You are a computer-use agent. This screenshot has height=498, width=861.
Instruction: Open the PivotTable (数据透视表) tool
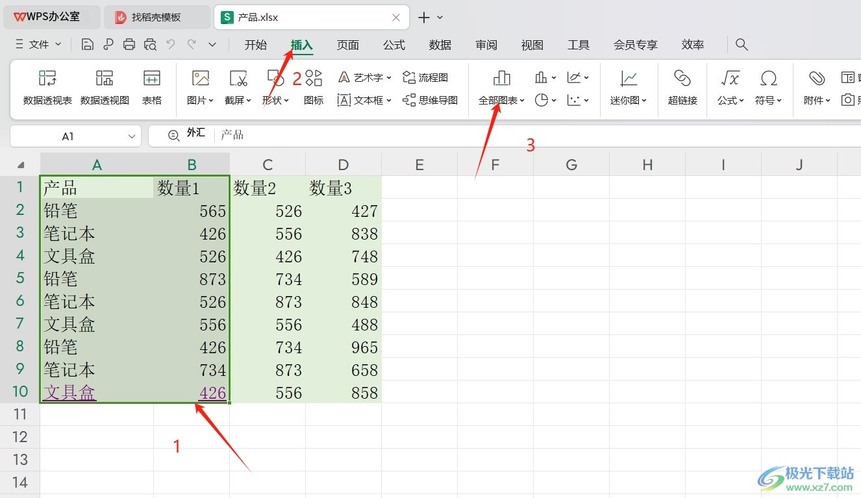click(x=47, y=88)
